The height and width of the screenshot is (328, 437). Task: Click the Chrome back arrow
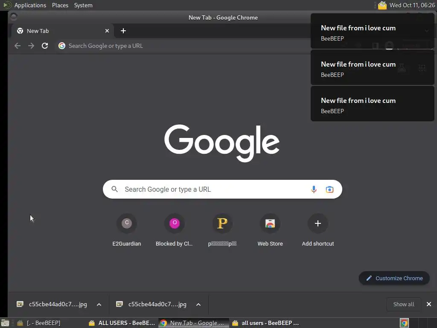pyautogui.click(x=17, y=46)
